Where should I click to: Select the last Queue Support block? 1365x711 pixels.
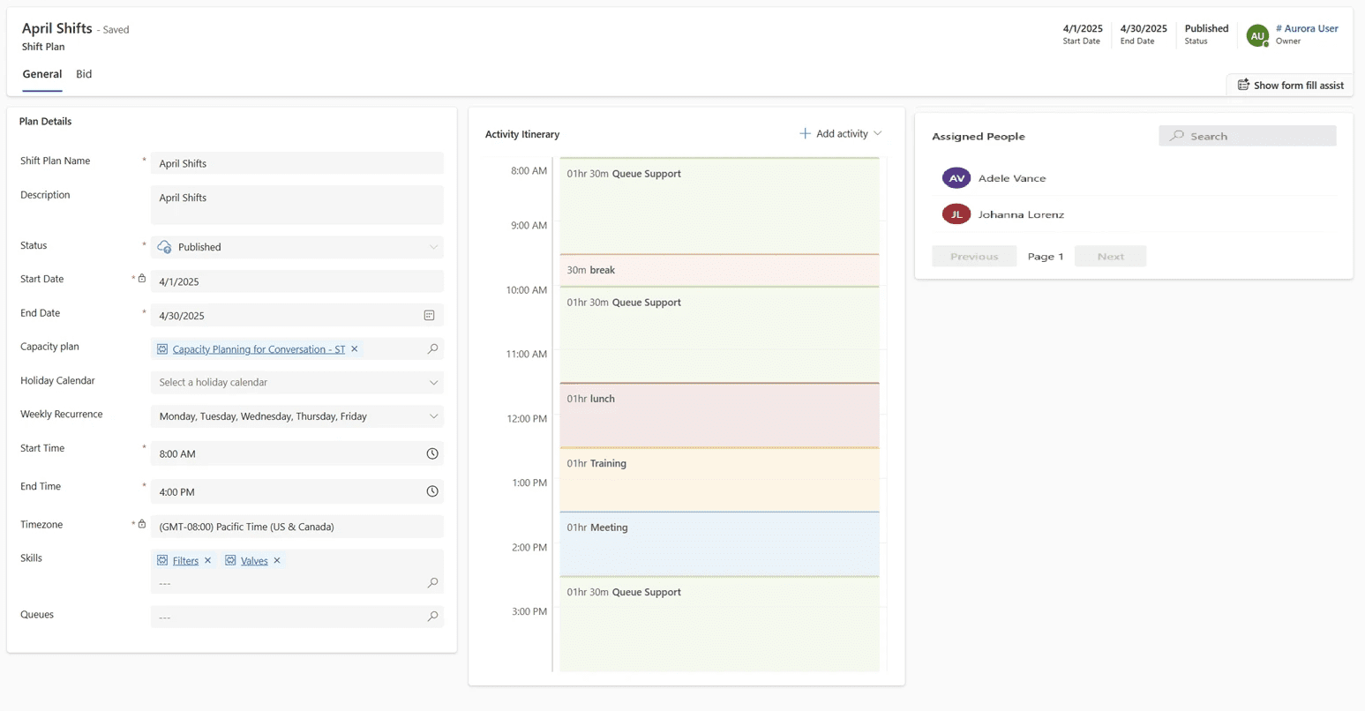[x=719, y=624]
